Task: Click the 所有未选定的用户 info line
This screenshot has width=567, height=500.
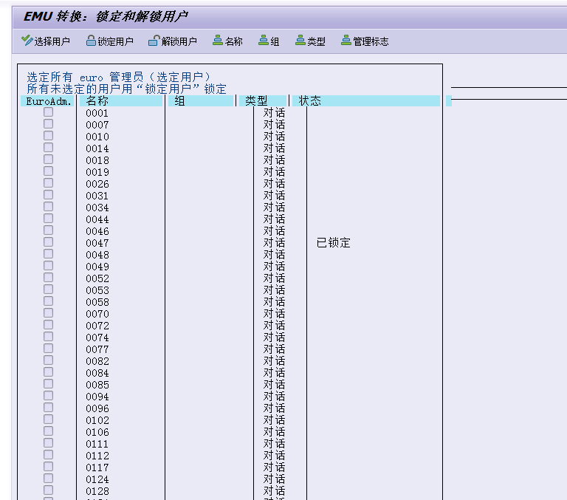Action: 126,89
